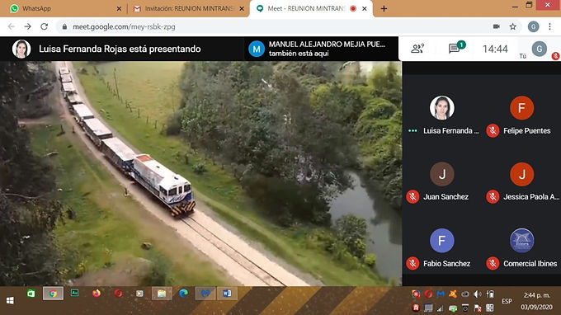The width and height of the screenshot is (561, 315).
Task: Close the WhatsApp tab
Action: click(119, 8)
